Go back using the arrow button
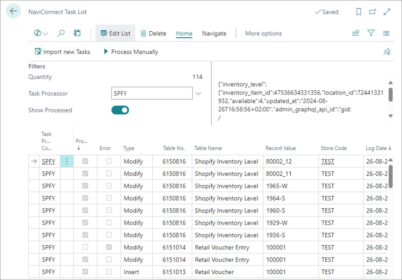402x280 pixels. (13, 11)
